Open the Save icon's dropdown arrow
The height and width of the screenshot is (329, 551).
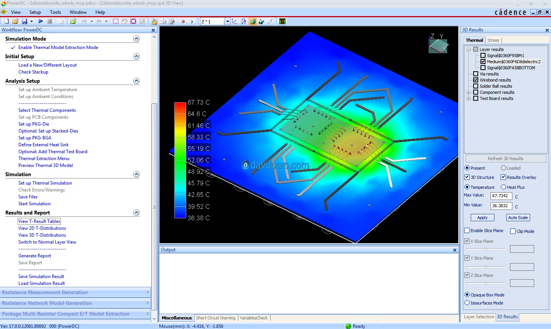[x=31, y=21]
